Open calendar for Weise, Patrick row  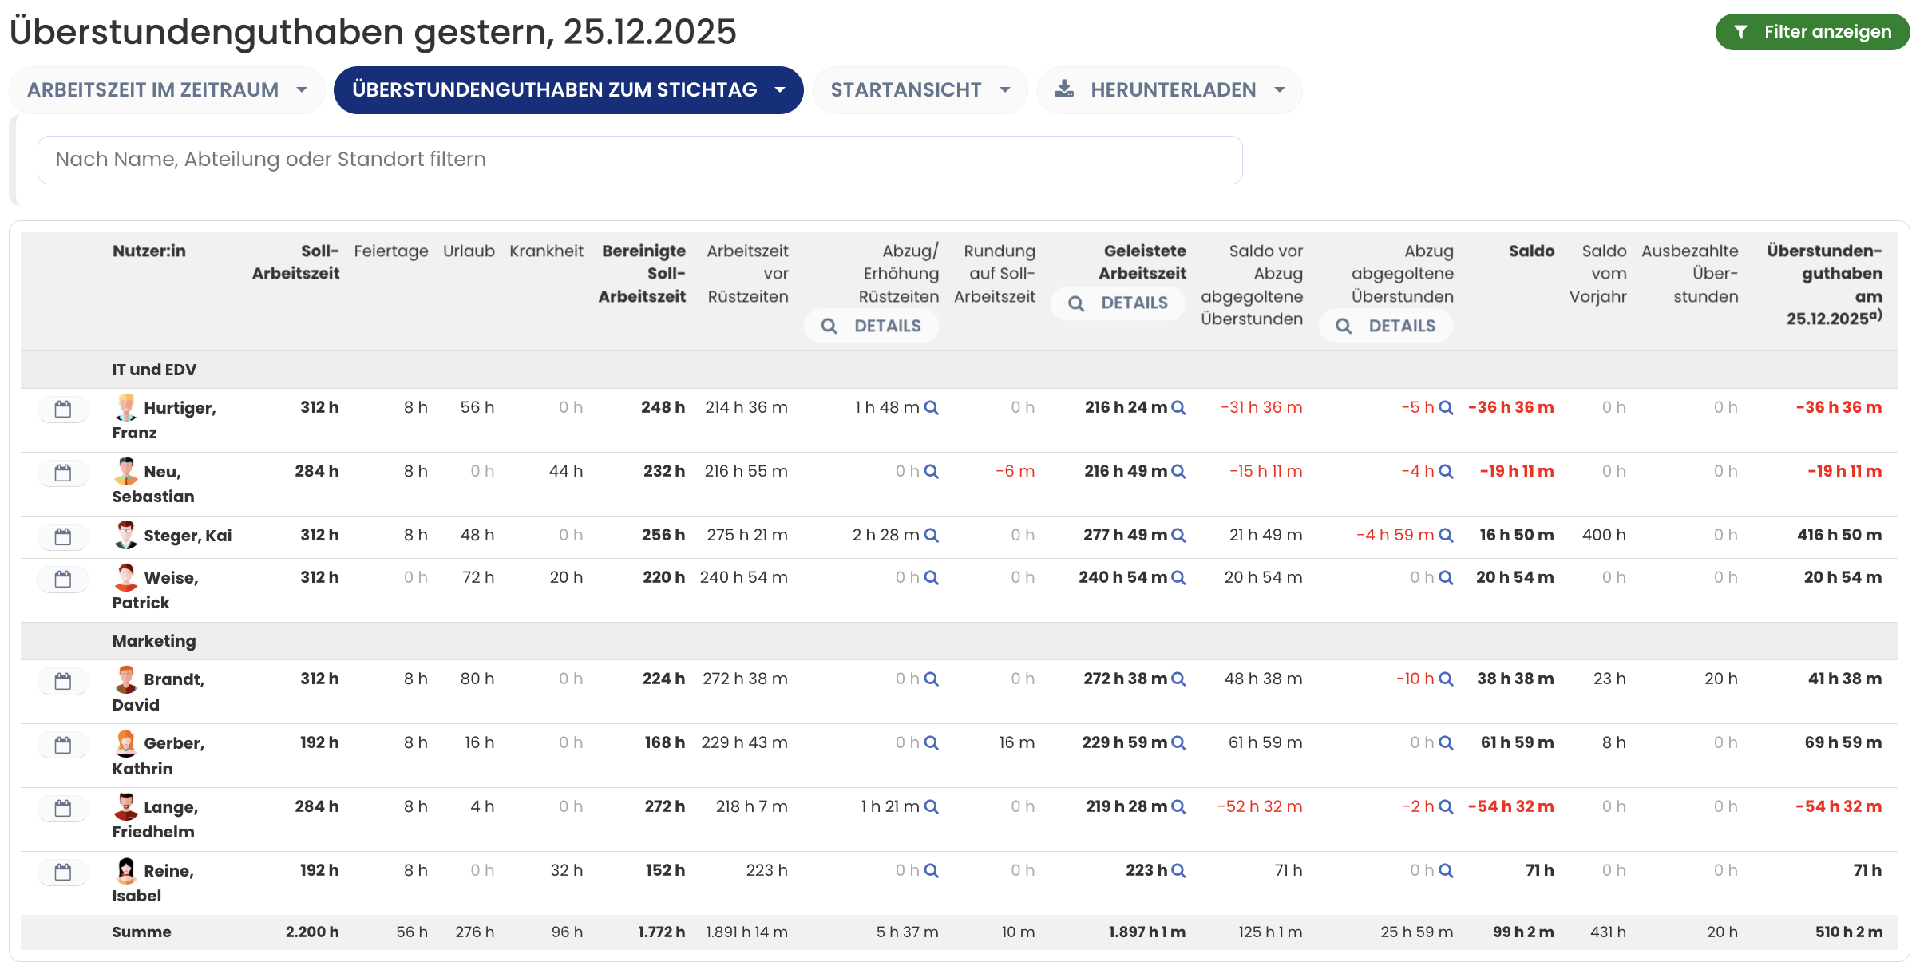tap(63, 580)
